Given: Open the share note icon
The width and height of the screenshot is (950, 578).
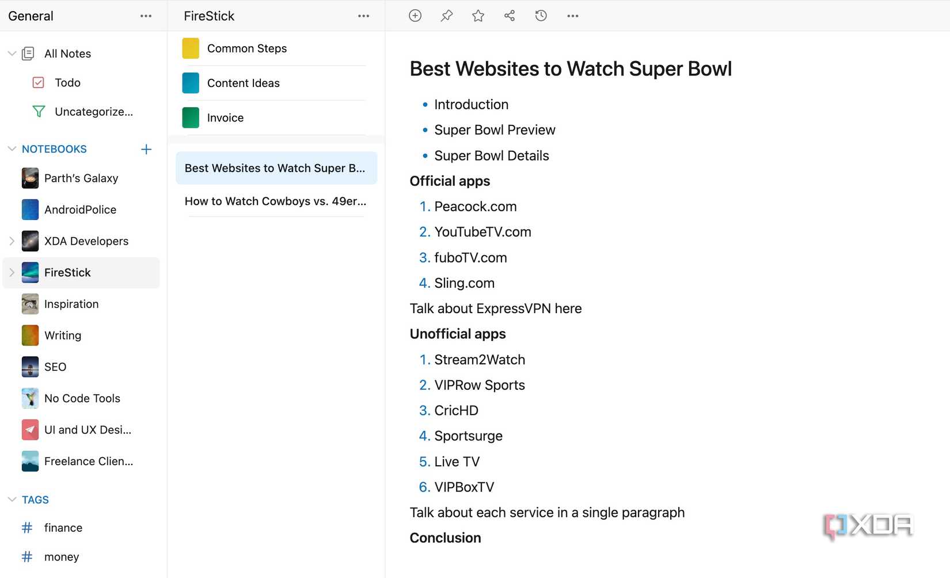Looking at the screenshot, I should pyautogui.click(x=510, y=16).
